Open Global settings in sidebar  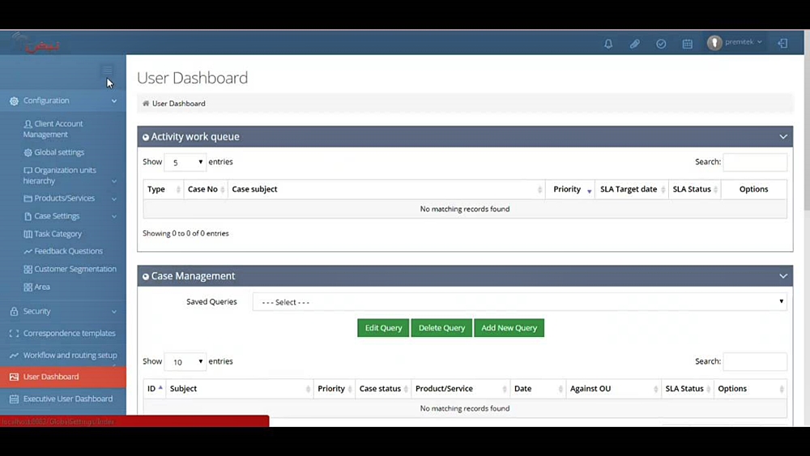59,152
